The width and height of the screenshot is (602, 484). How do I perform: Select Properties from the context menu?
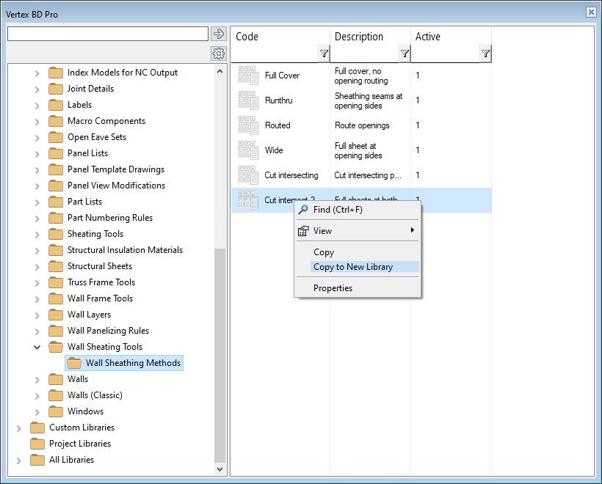click(333, 288)
